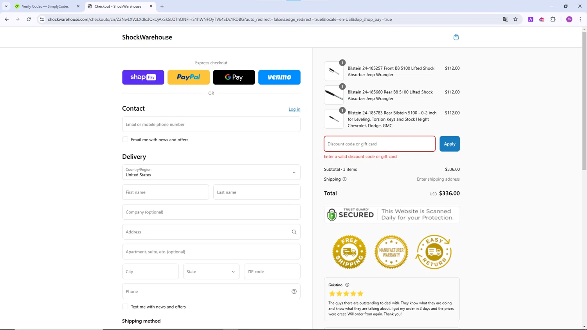Focus the Company (optional) field
The width and height of the screenshot is (587, 330).
tap(211, 212)
